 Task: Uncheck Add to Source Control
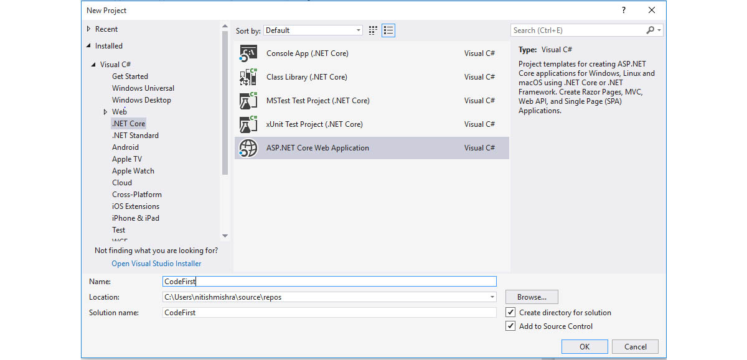pyautogui.click(x=511, y=326)
